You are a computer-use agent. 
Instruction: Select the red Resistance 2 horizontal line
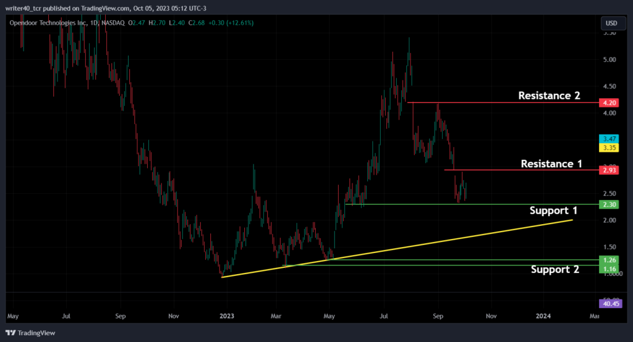(503, 103)
